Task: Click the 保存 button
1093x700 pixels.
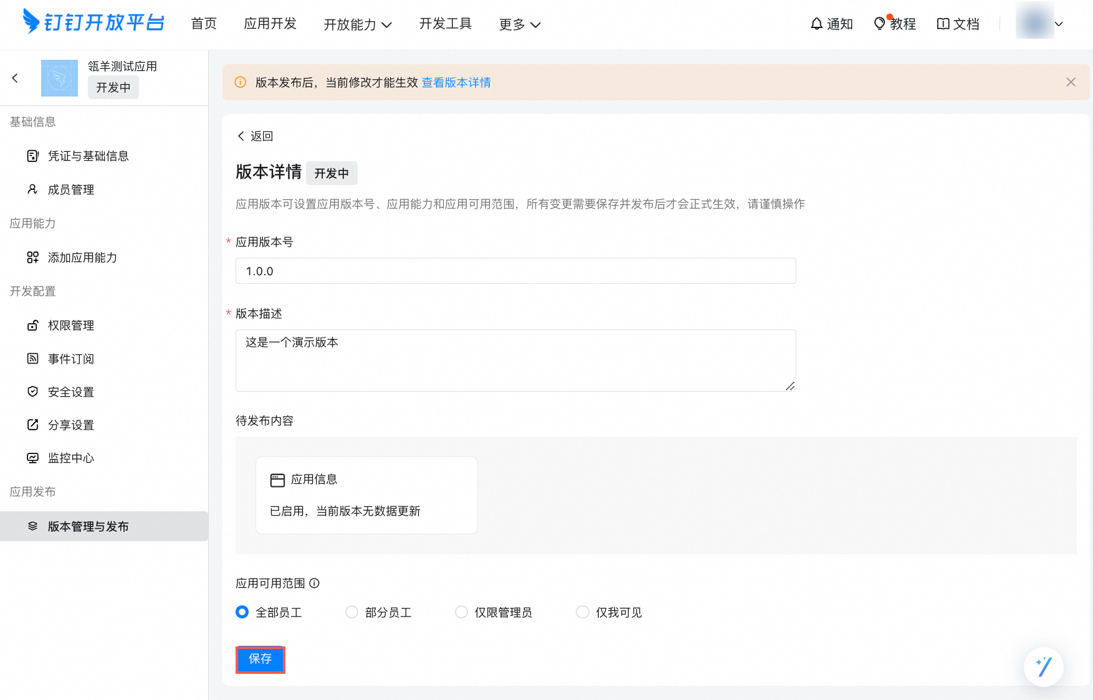Action: pos(260,659)
